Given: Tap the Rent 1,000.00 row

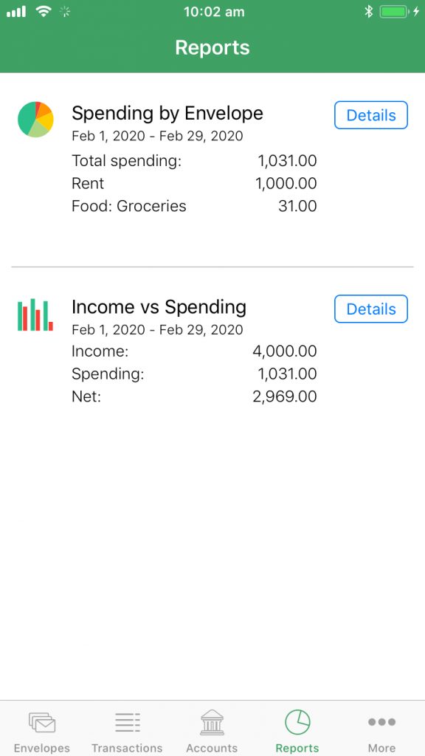Looking at the screenshot, I should coord(194,183).
